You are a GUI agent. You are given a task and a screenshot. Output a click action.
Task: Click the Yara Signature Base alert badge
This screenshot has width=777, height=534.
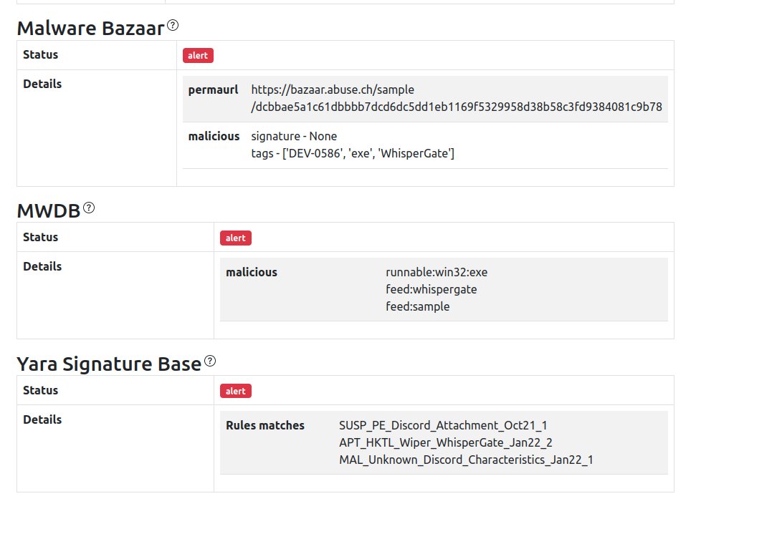click(x=235, y=391)
